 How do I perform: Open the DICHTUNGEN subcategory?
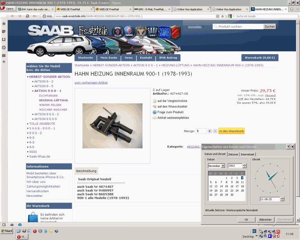(x=48, y=96)
